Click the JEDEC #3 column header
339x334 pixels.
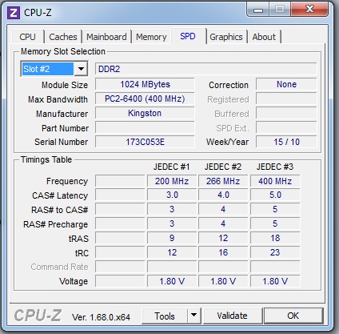(275, 167)
